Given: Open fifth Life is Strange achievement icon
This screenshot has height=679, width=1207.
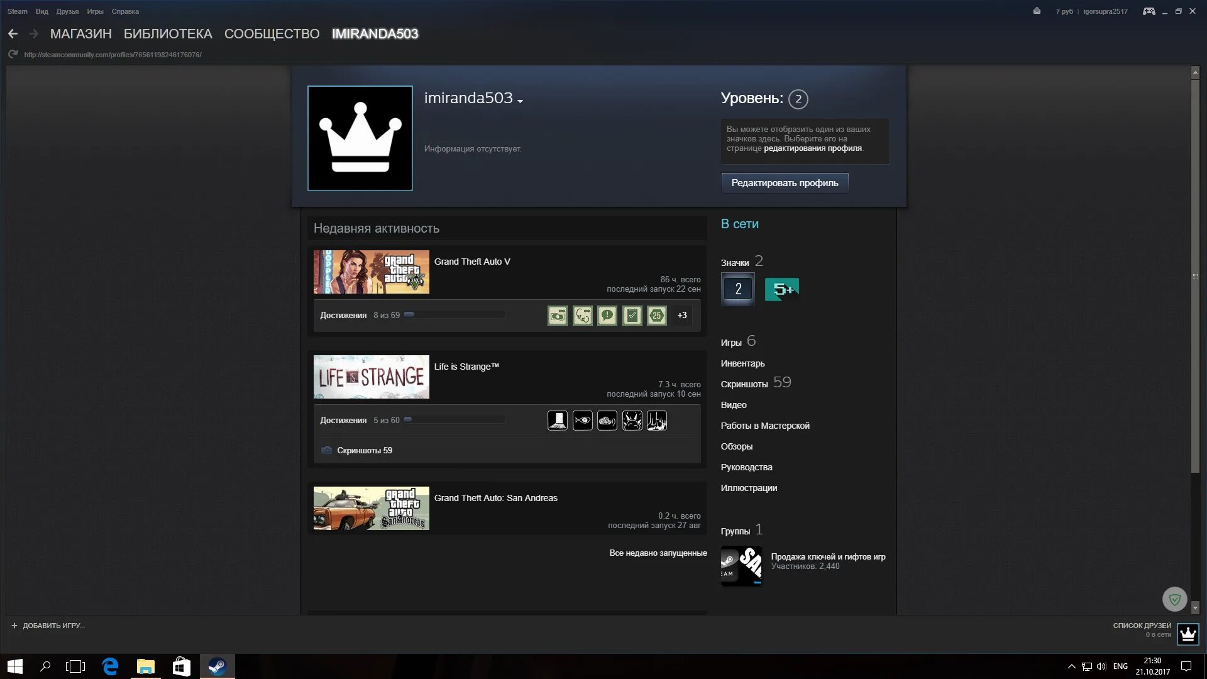Looking at the screenshot, I should 657,421.
